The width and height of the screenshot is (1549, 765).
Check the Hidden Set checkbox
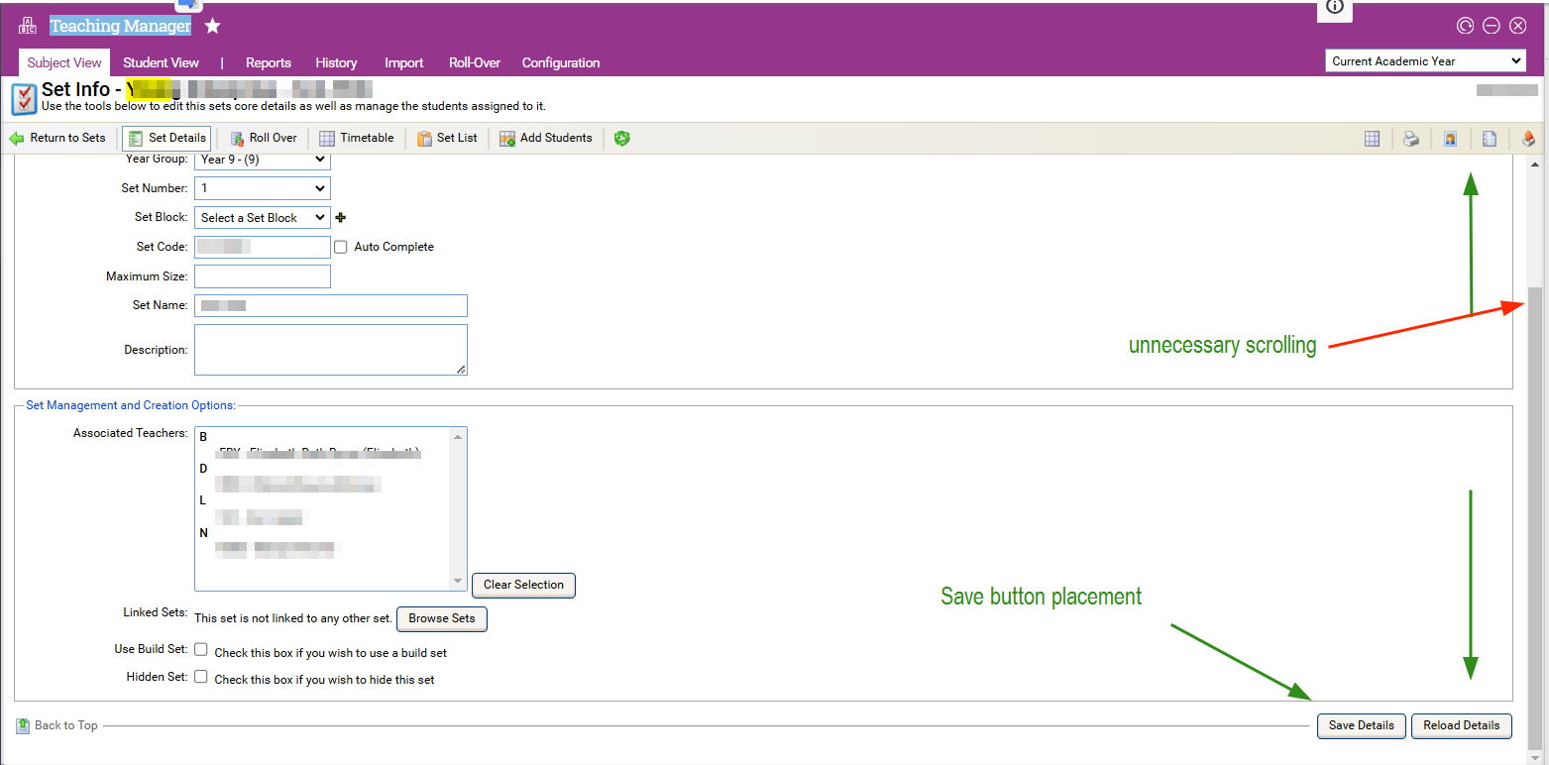(x=201, y=677)
